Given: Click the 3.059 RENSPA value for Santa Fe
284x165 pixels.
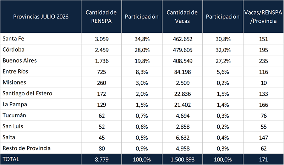Looking at the screenshot, I should [102, 39].
